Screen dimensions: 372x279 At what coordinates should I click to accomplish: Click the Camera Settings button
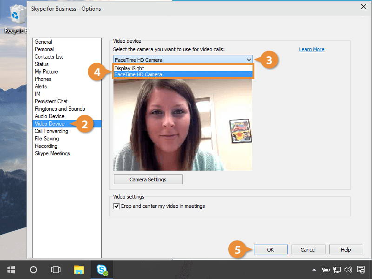[x=148, y=179]
